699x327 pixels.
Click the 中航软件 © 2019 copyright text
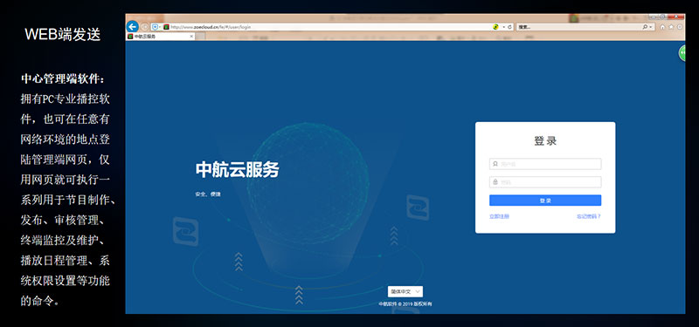point(405,303)
